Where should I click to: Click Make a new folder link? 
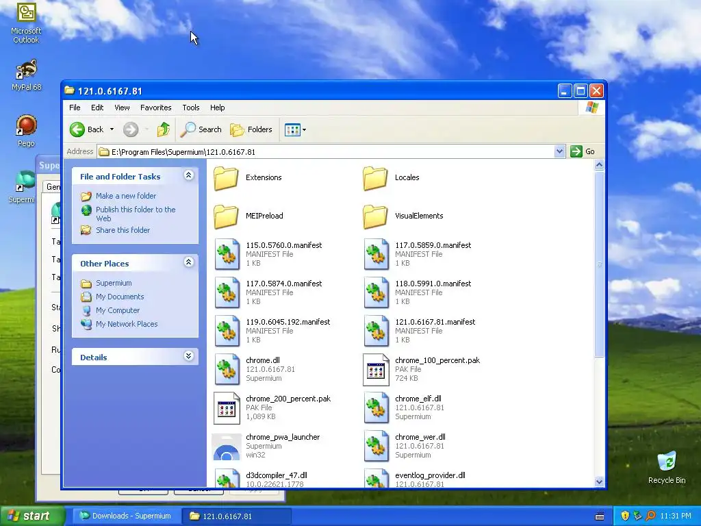click(x=126, y=196)
